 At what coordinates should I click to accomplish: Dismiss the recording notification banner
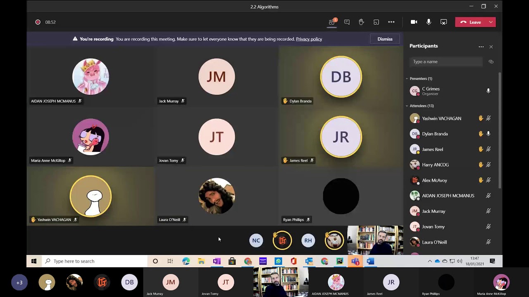click(385, 39)
